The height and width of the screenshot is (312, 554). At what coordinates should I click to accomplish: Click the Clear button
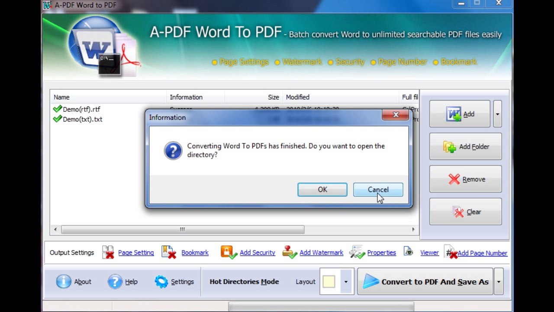tap(466, 212)
